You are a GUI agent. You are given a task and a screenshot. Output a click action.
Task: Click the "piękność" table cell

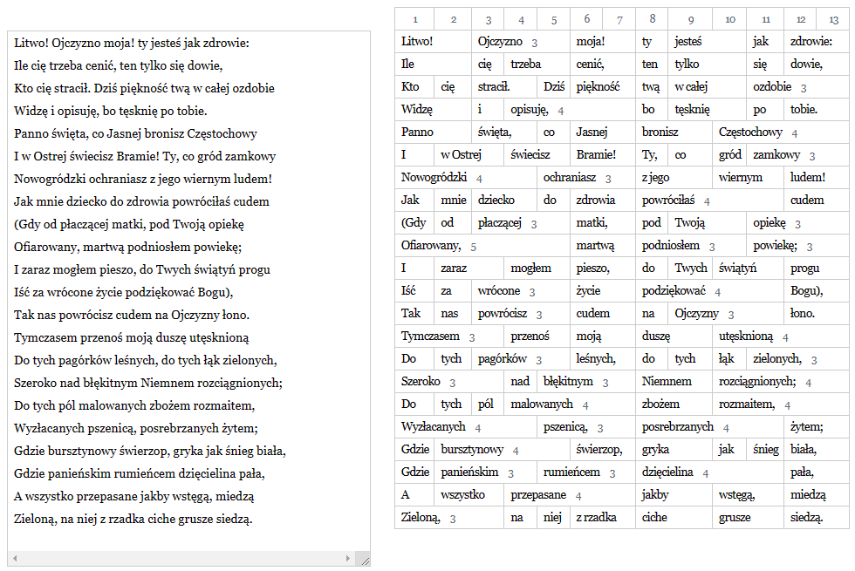pyautogui.click(x=603, y=86)
